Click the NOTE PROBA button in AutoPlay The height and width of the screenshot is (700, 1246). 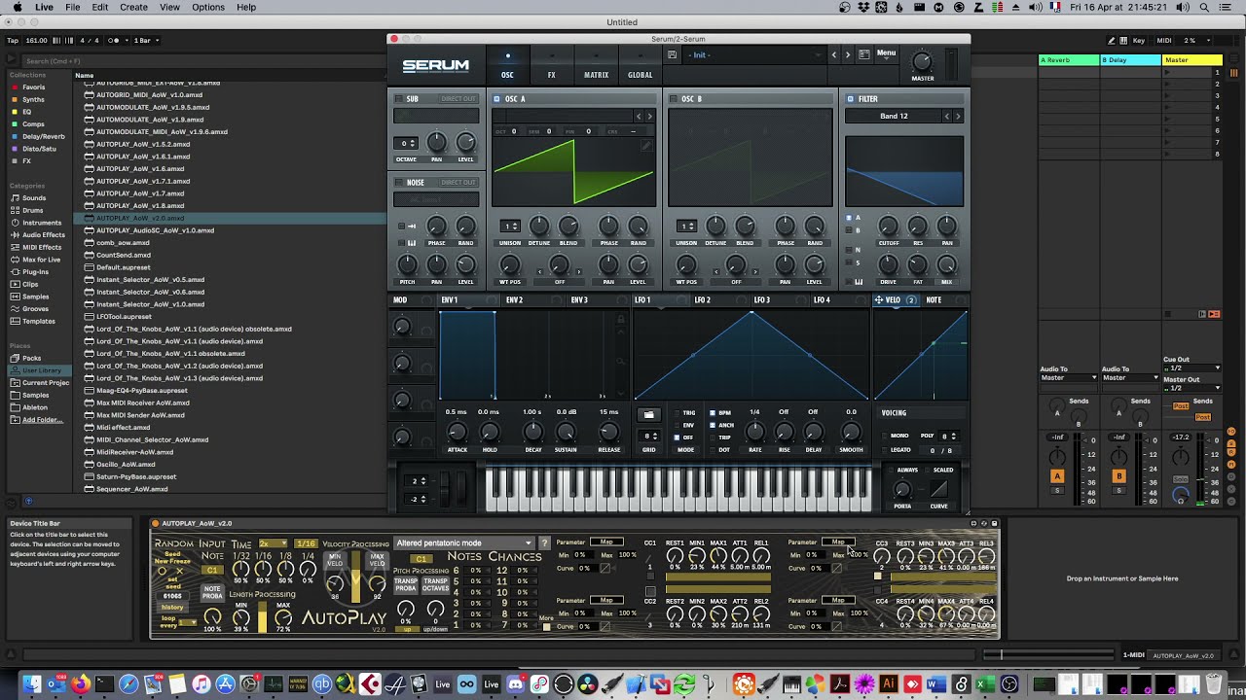pyautogui.click(x=212, y=592)
